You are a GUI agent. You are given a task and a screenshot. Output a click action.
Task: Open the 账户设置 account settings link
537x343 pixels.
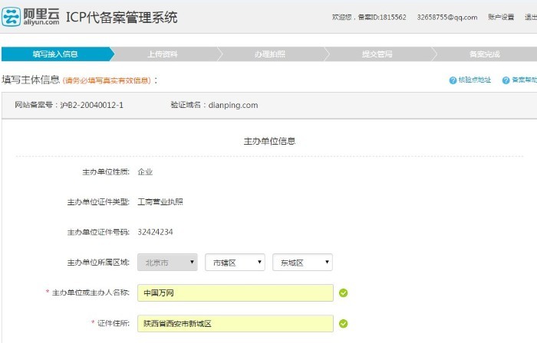pos(500,17)
